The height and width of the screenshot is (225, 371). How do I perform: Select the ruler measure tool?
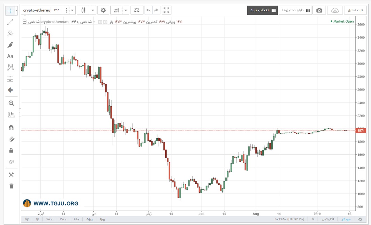[11, 114]
